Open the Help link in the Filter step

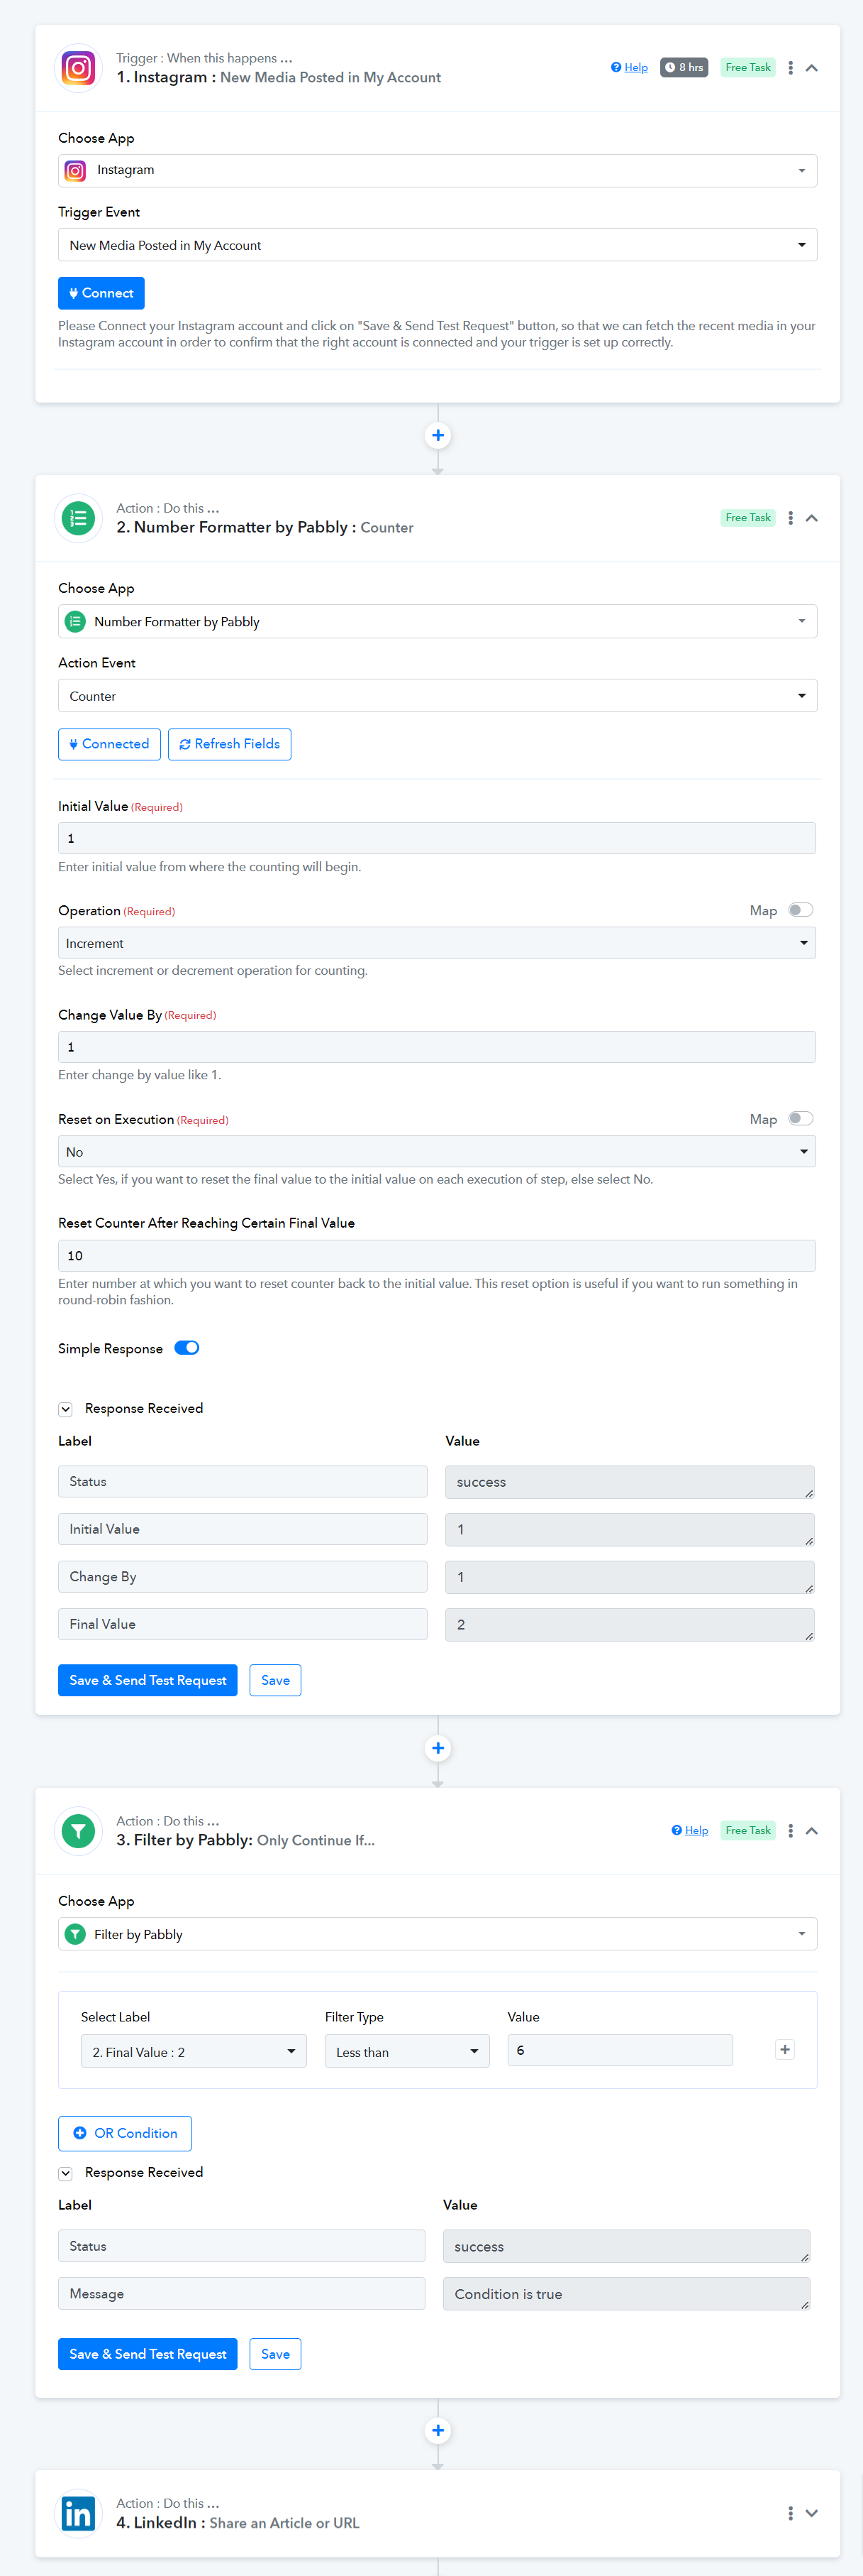pos(690,1830)
